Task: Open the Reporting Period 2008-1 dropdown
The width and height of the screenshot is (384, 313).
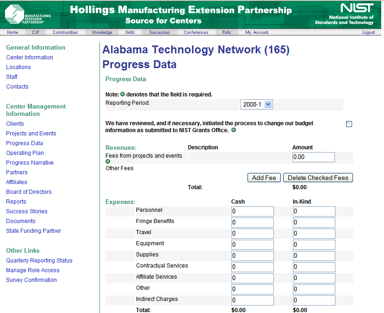Action: pos(257,104)
